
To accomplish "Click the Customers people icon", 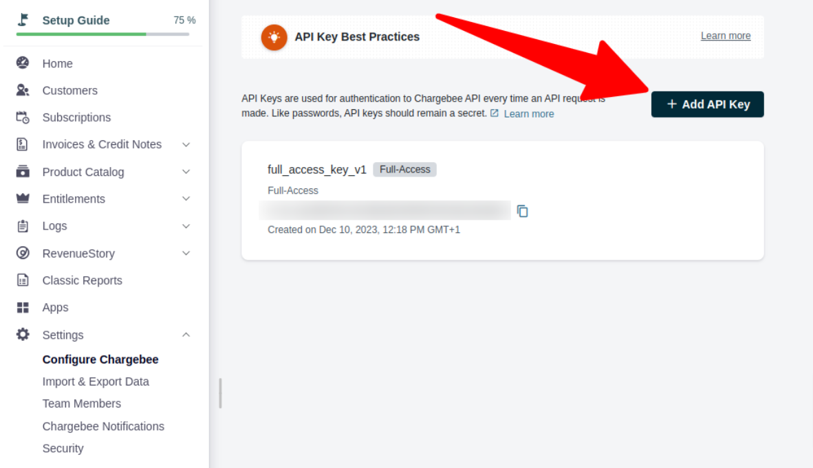I will click(23, 90).
